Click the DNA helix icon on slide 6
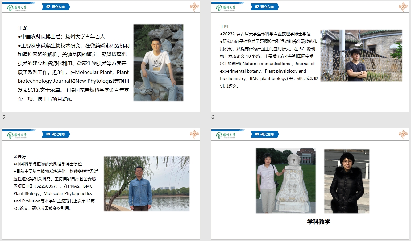 click(x=403, y=7)
